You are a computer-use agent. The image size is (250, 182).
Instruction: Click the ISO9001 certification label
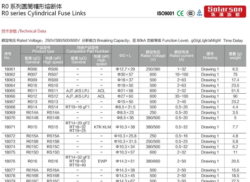(x=166, y=14)
